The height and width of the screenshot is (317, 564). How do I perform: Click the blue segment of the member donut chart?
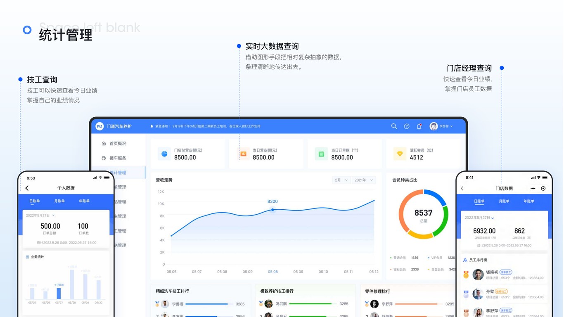(x=437, y=196)
